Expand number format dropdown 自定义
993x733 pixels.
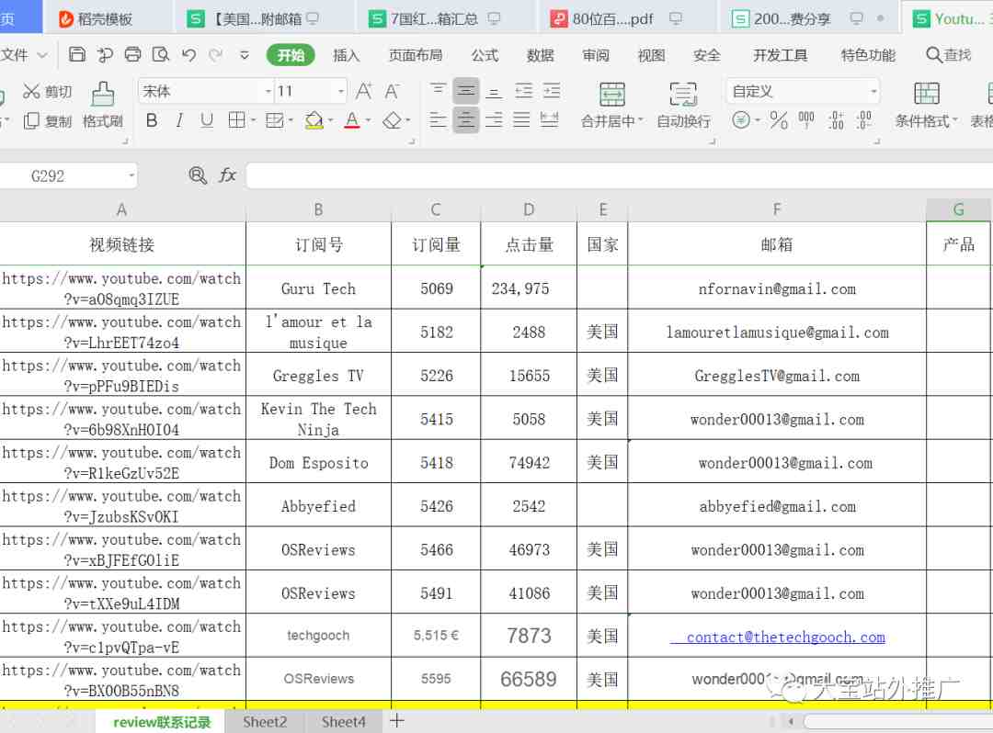[873, 91]
